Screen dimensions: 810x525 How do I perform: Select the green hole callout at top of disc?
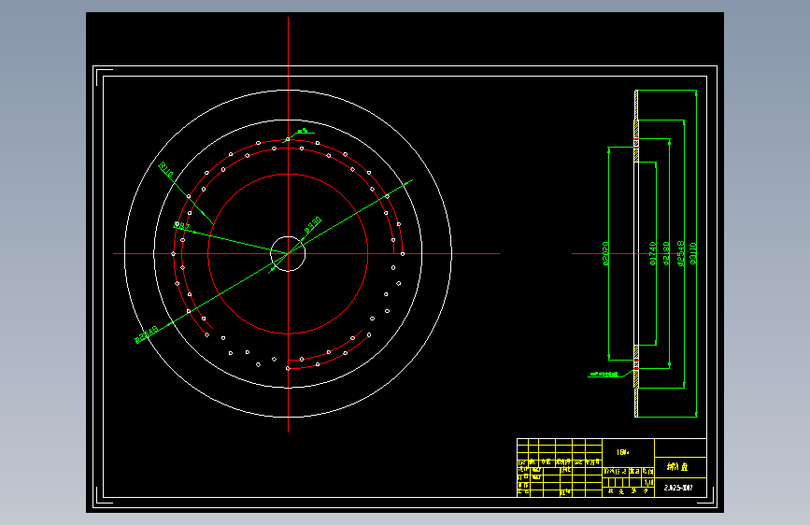302,131
